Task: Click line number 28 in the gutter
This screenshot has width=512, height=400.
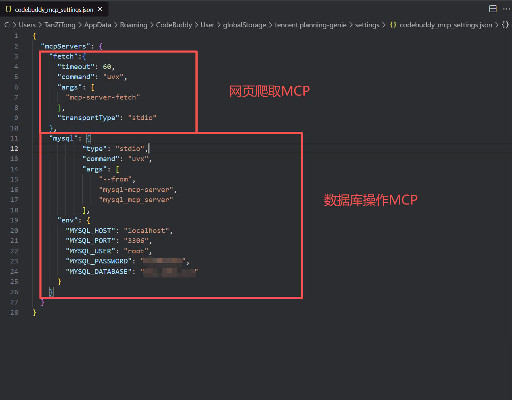Action: [x=14, y=312]
